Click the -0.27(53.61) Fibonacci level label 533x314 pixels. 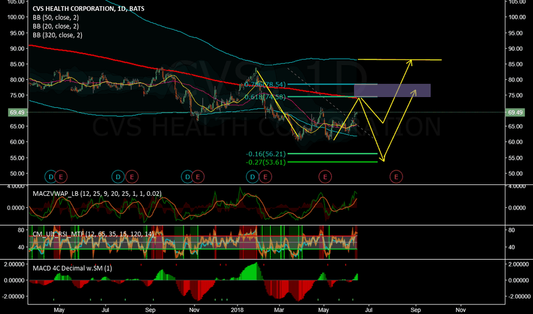(x=266, y=162)
